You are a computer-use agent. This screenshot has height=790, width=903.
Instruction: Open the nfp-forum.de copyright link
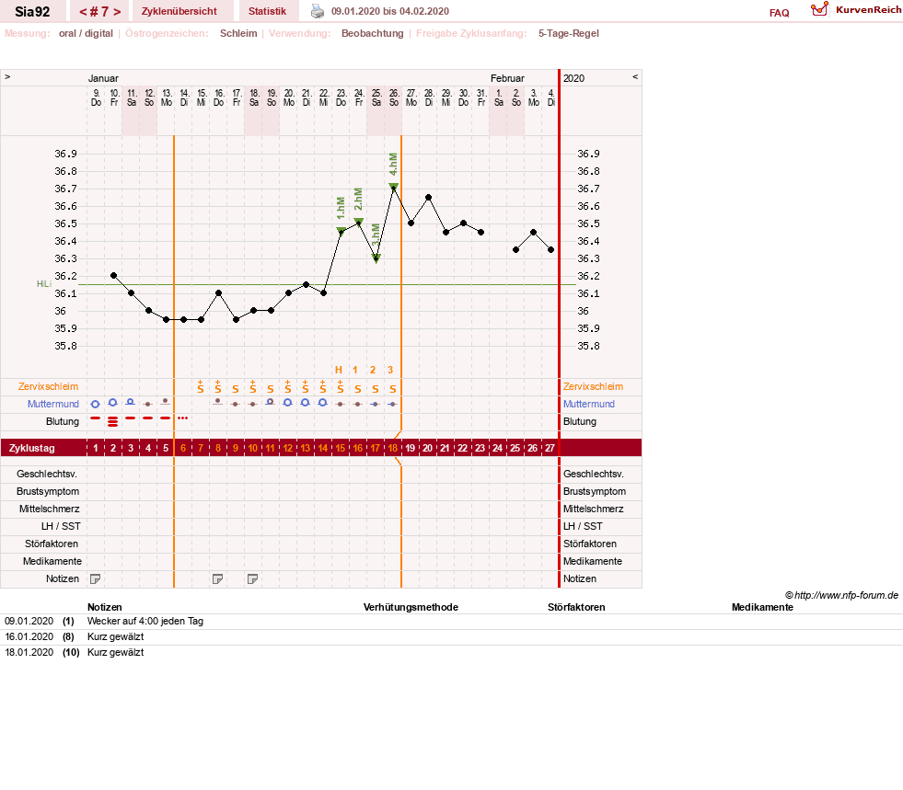(x=841, y=595)
